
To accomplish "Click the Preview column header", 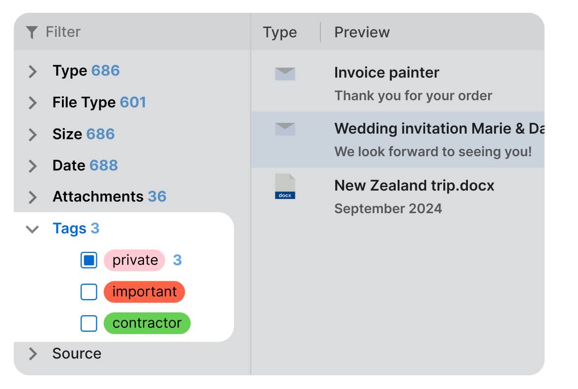I will [362, 32].
